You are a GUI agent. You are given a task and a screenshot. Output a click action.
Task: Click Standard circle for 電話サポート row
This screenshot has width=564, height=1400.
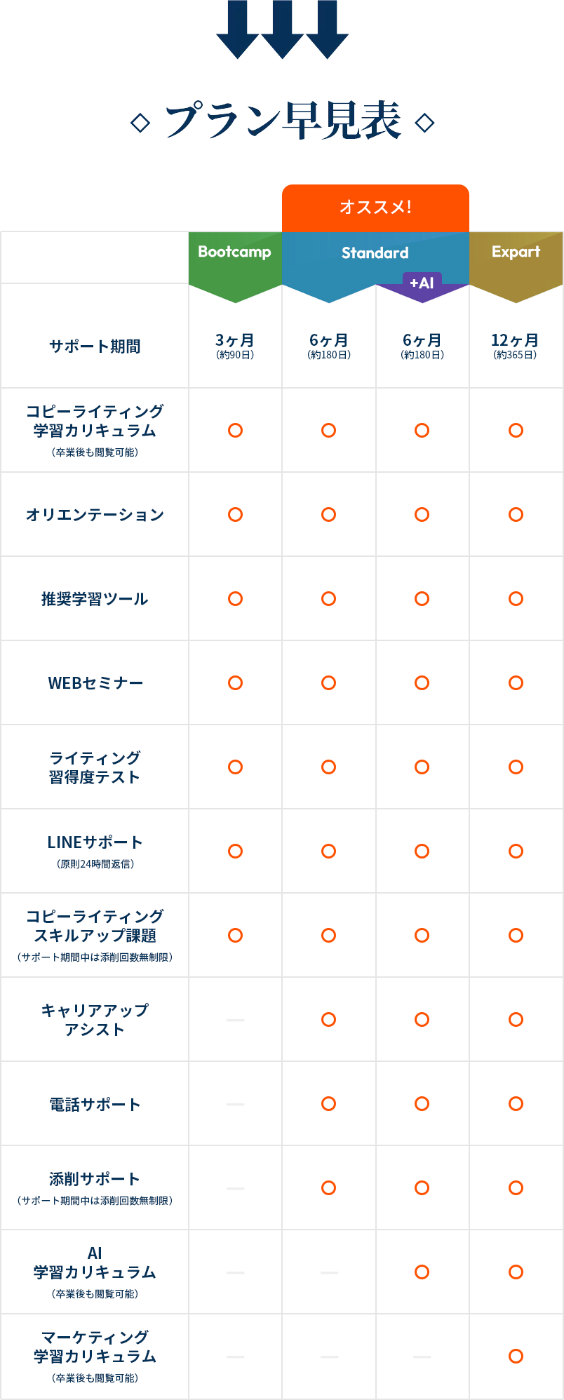[x=329, y=1104]
